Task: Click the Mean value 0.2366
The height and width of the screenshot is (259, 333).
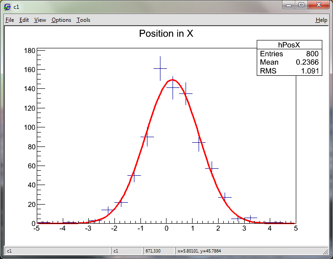Action: [x=307, y=62]
